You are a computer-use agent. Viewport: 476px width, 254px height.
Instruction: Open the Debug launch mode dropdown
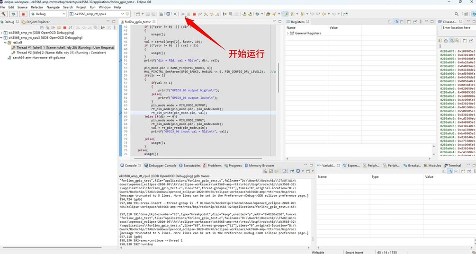click(64, 14)
